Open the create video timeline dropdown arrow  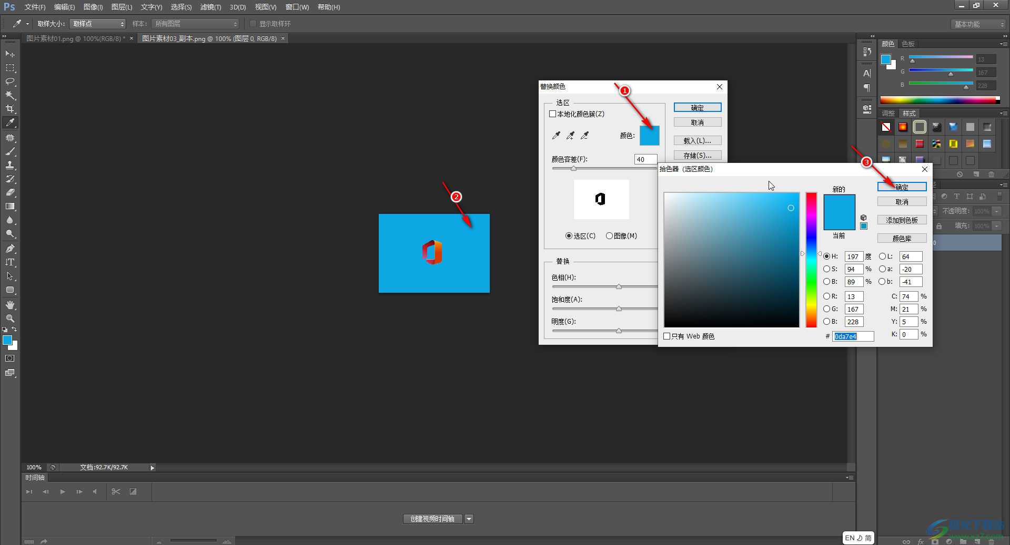pos(469,519)
